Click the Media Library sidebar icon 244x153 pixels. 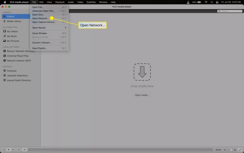[4, 21]
